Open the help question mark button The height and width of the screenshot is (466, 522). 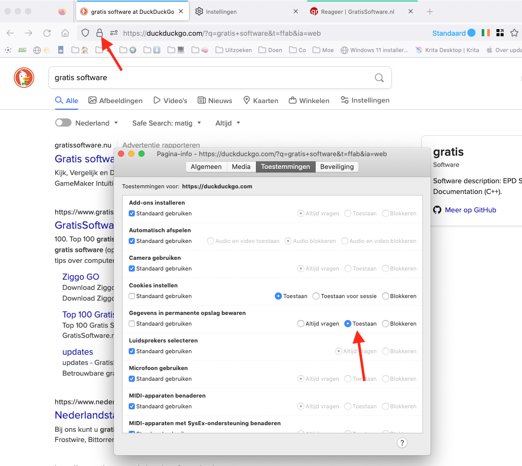coord(402,443)
